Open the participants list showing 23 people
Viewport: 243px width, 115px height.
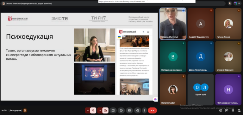tap(237, 3)
